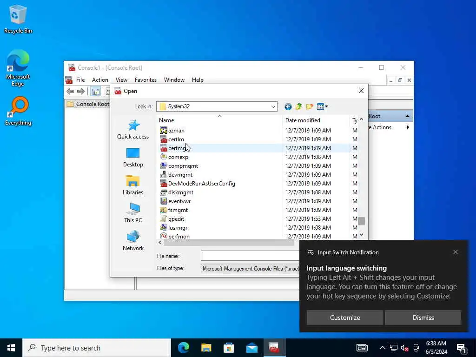
Task: Go to Desktop in places bar
Action: [133, 158]
